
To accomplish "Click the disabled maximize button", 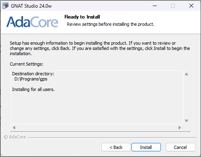I will pos(173,6).
